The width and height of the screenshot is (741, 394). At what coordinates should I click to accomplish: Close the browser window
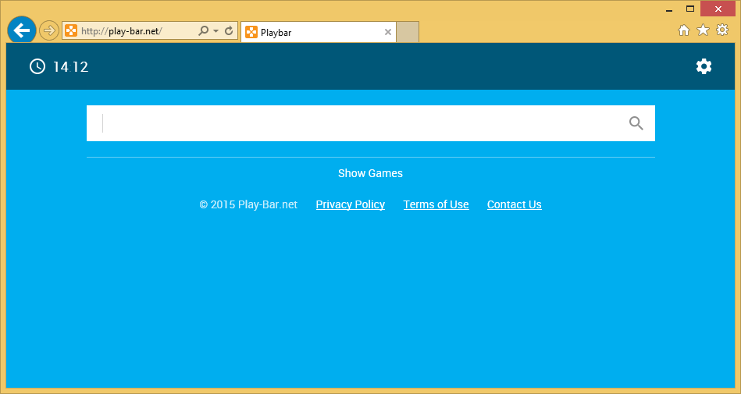(x=718, y=9)
